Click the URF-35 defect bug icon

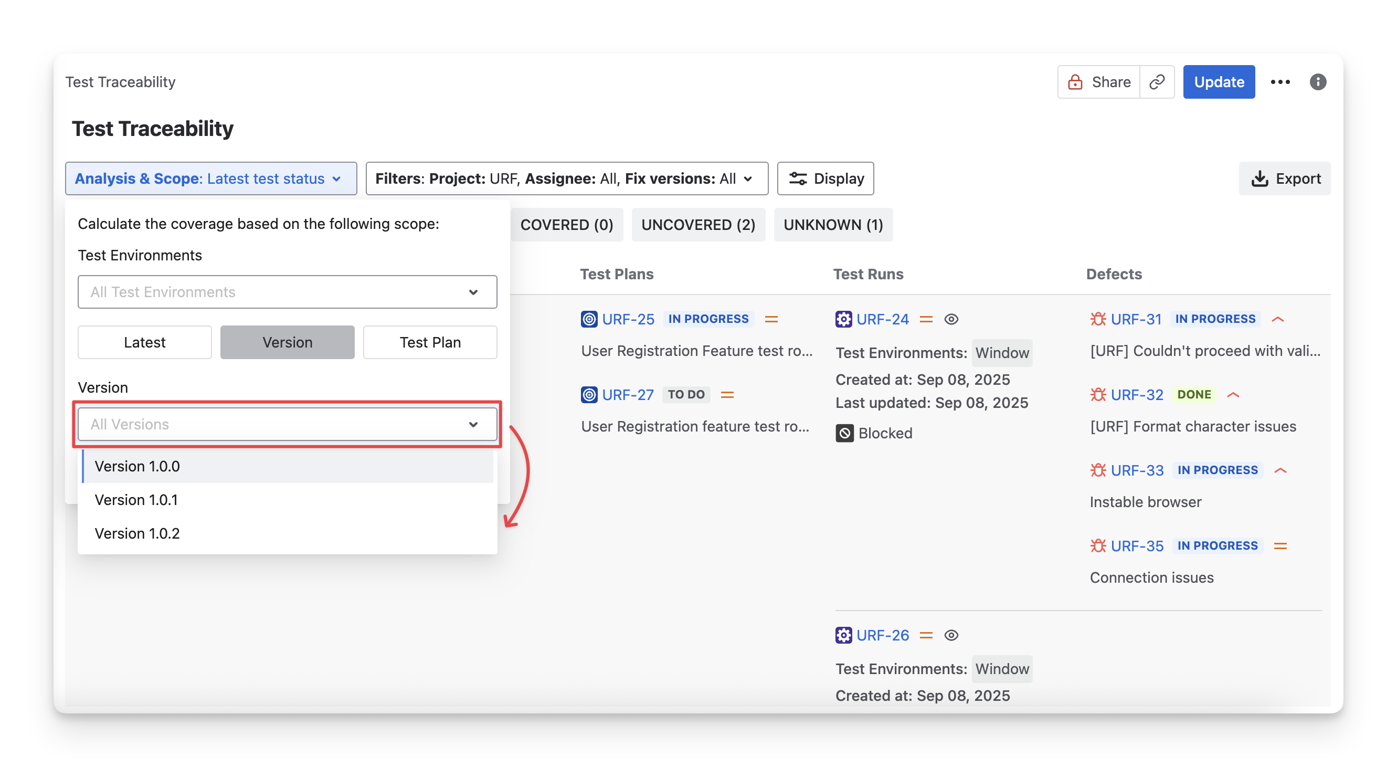click(x=1098, y=545)
